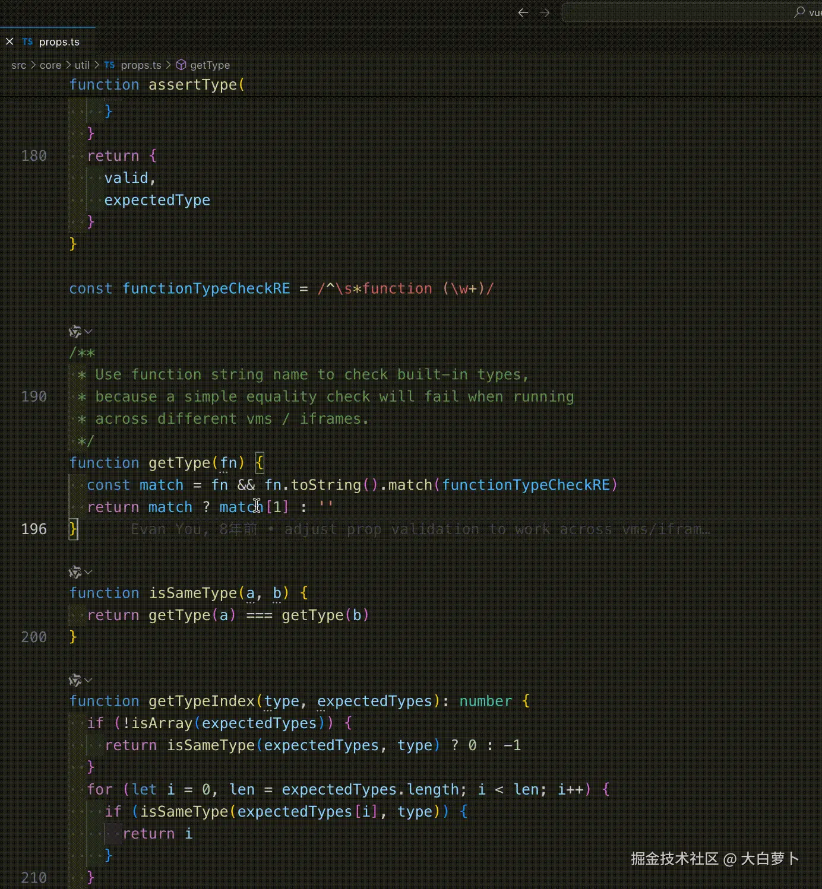Click the sticky header 'function assertType('

tap(157, 85)
